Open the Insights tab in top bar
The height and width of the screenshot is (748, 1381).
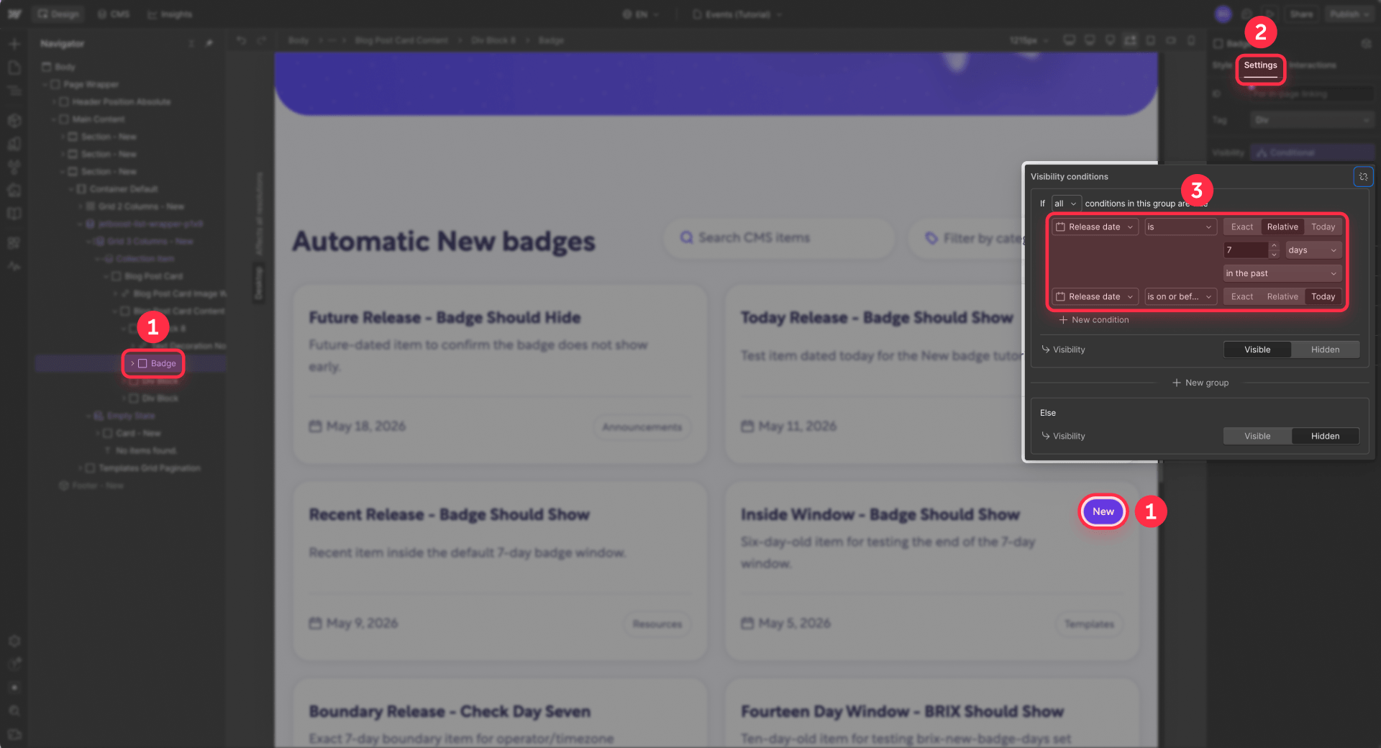click(x=170, y=14)
